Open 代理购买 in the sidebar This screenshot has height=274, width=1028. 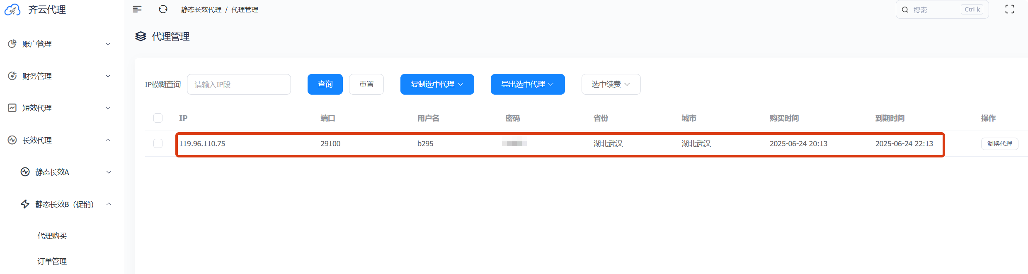(52, 236)
